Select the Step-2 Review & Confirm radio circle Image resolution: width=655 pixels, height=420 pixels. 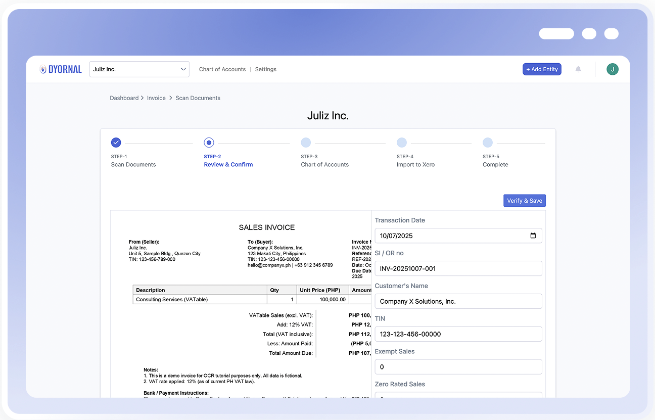point(209,143)
